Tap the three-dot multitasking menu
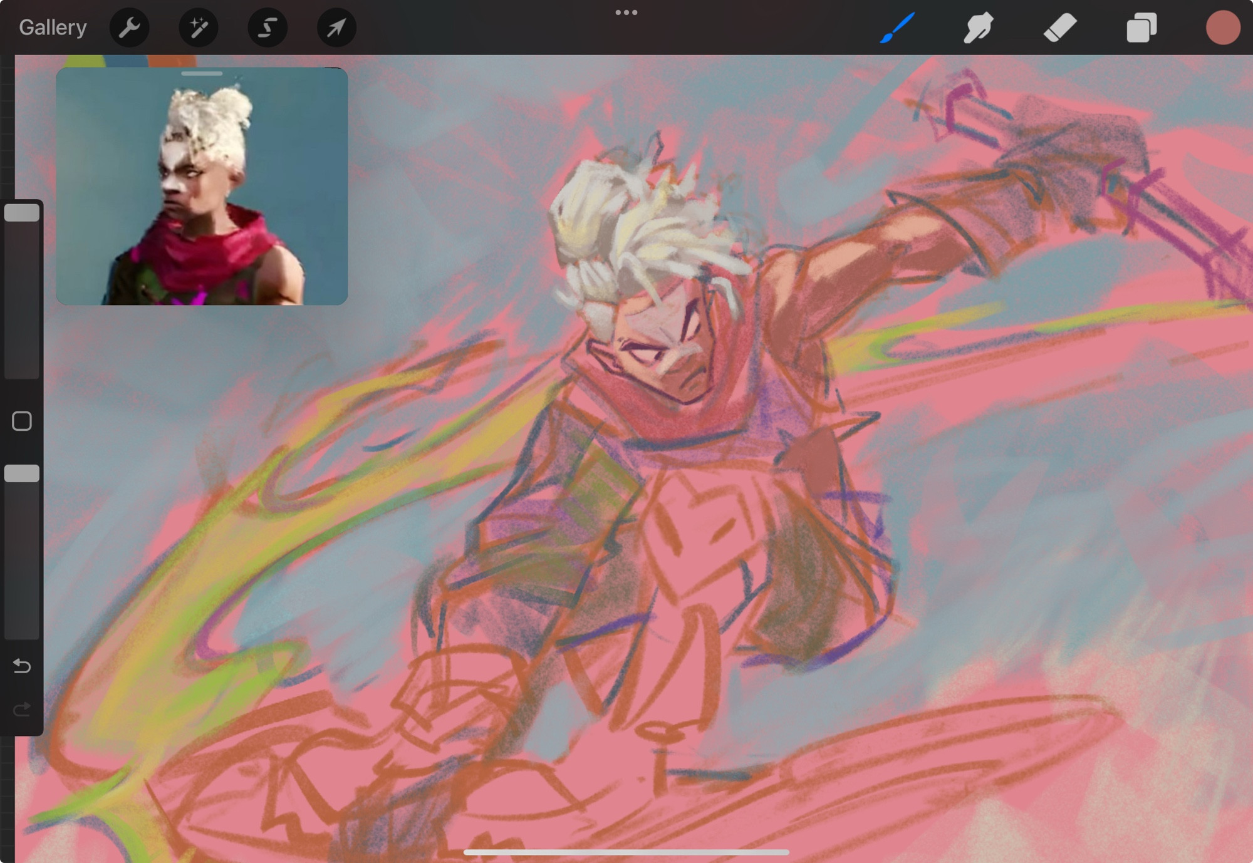1253x863 pixels. 626,13
